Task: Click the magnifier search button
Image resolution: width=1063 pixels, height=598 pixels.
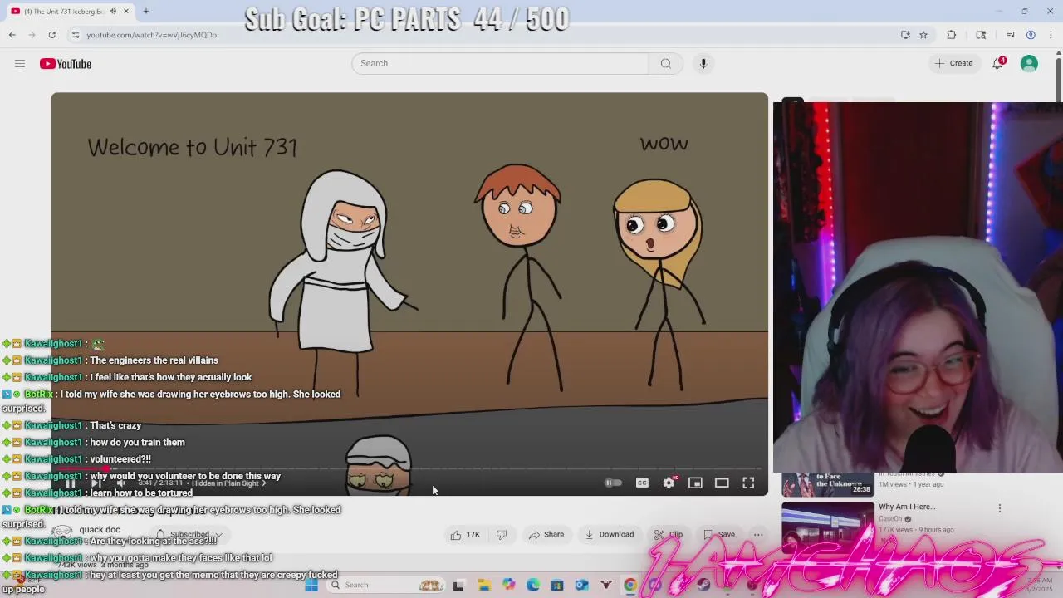Action: 665,63
